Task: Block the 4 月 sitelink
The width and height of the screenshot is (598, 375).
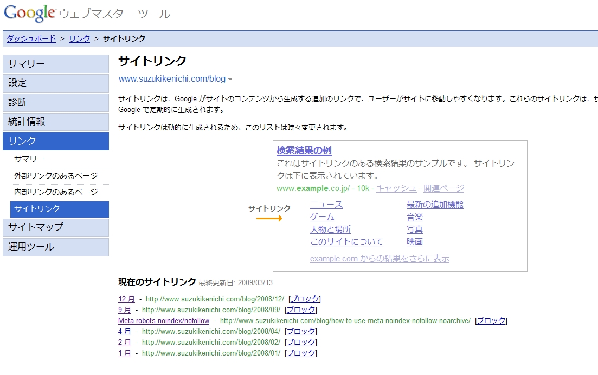Action: 300,331
